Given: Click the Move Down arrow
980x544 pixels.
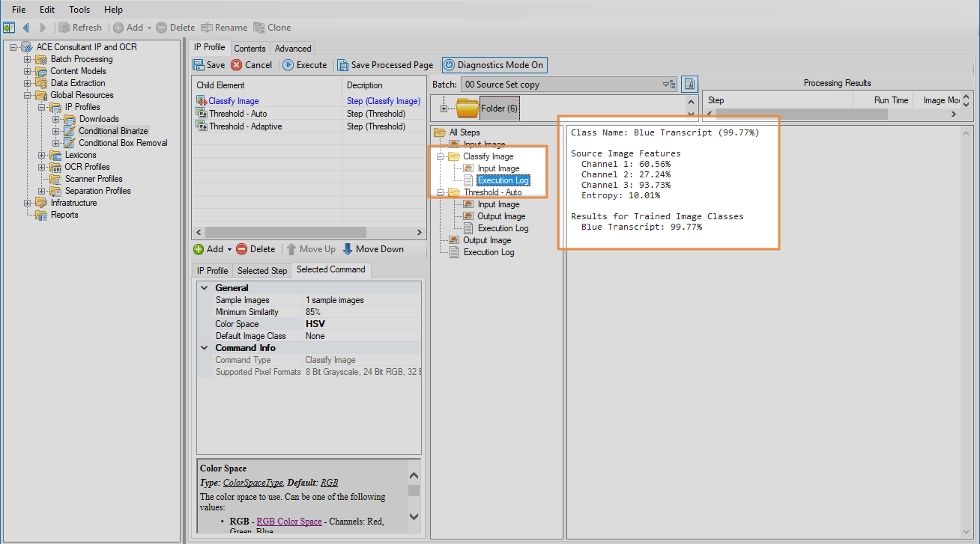Looking at the screenshot, I should [x=348, y=249].
